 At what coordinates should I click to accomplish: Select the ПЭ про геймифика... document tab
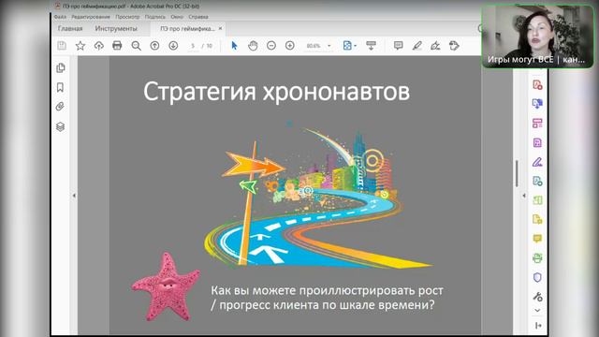(187, 29)
